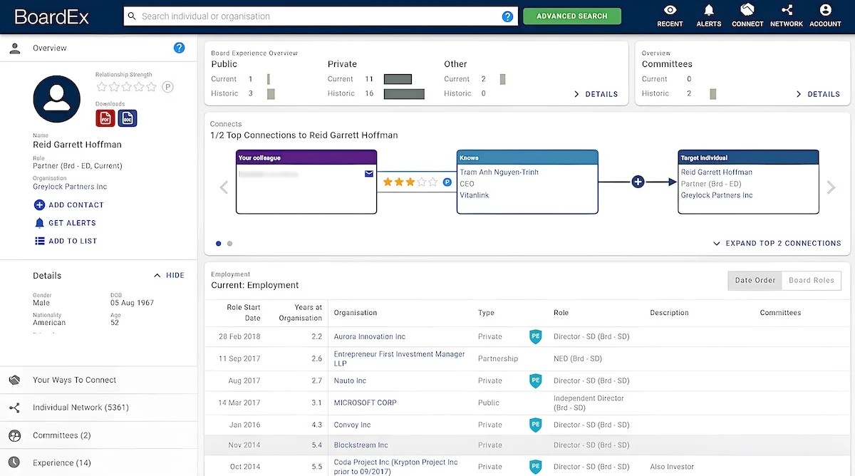This screenshot has width=855, height=476.
Task: Open Tram Anh Nguyen-Trinh link
Action: 499,172
